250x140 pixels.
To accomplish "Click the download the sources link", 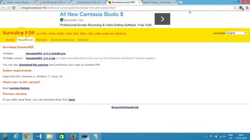I will pos(34,65).
